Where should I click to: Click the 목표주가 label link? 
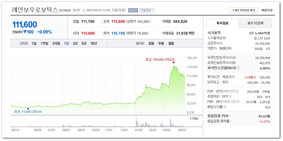tap(228, 77)
